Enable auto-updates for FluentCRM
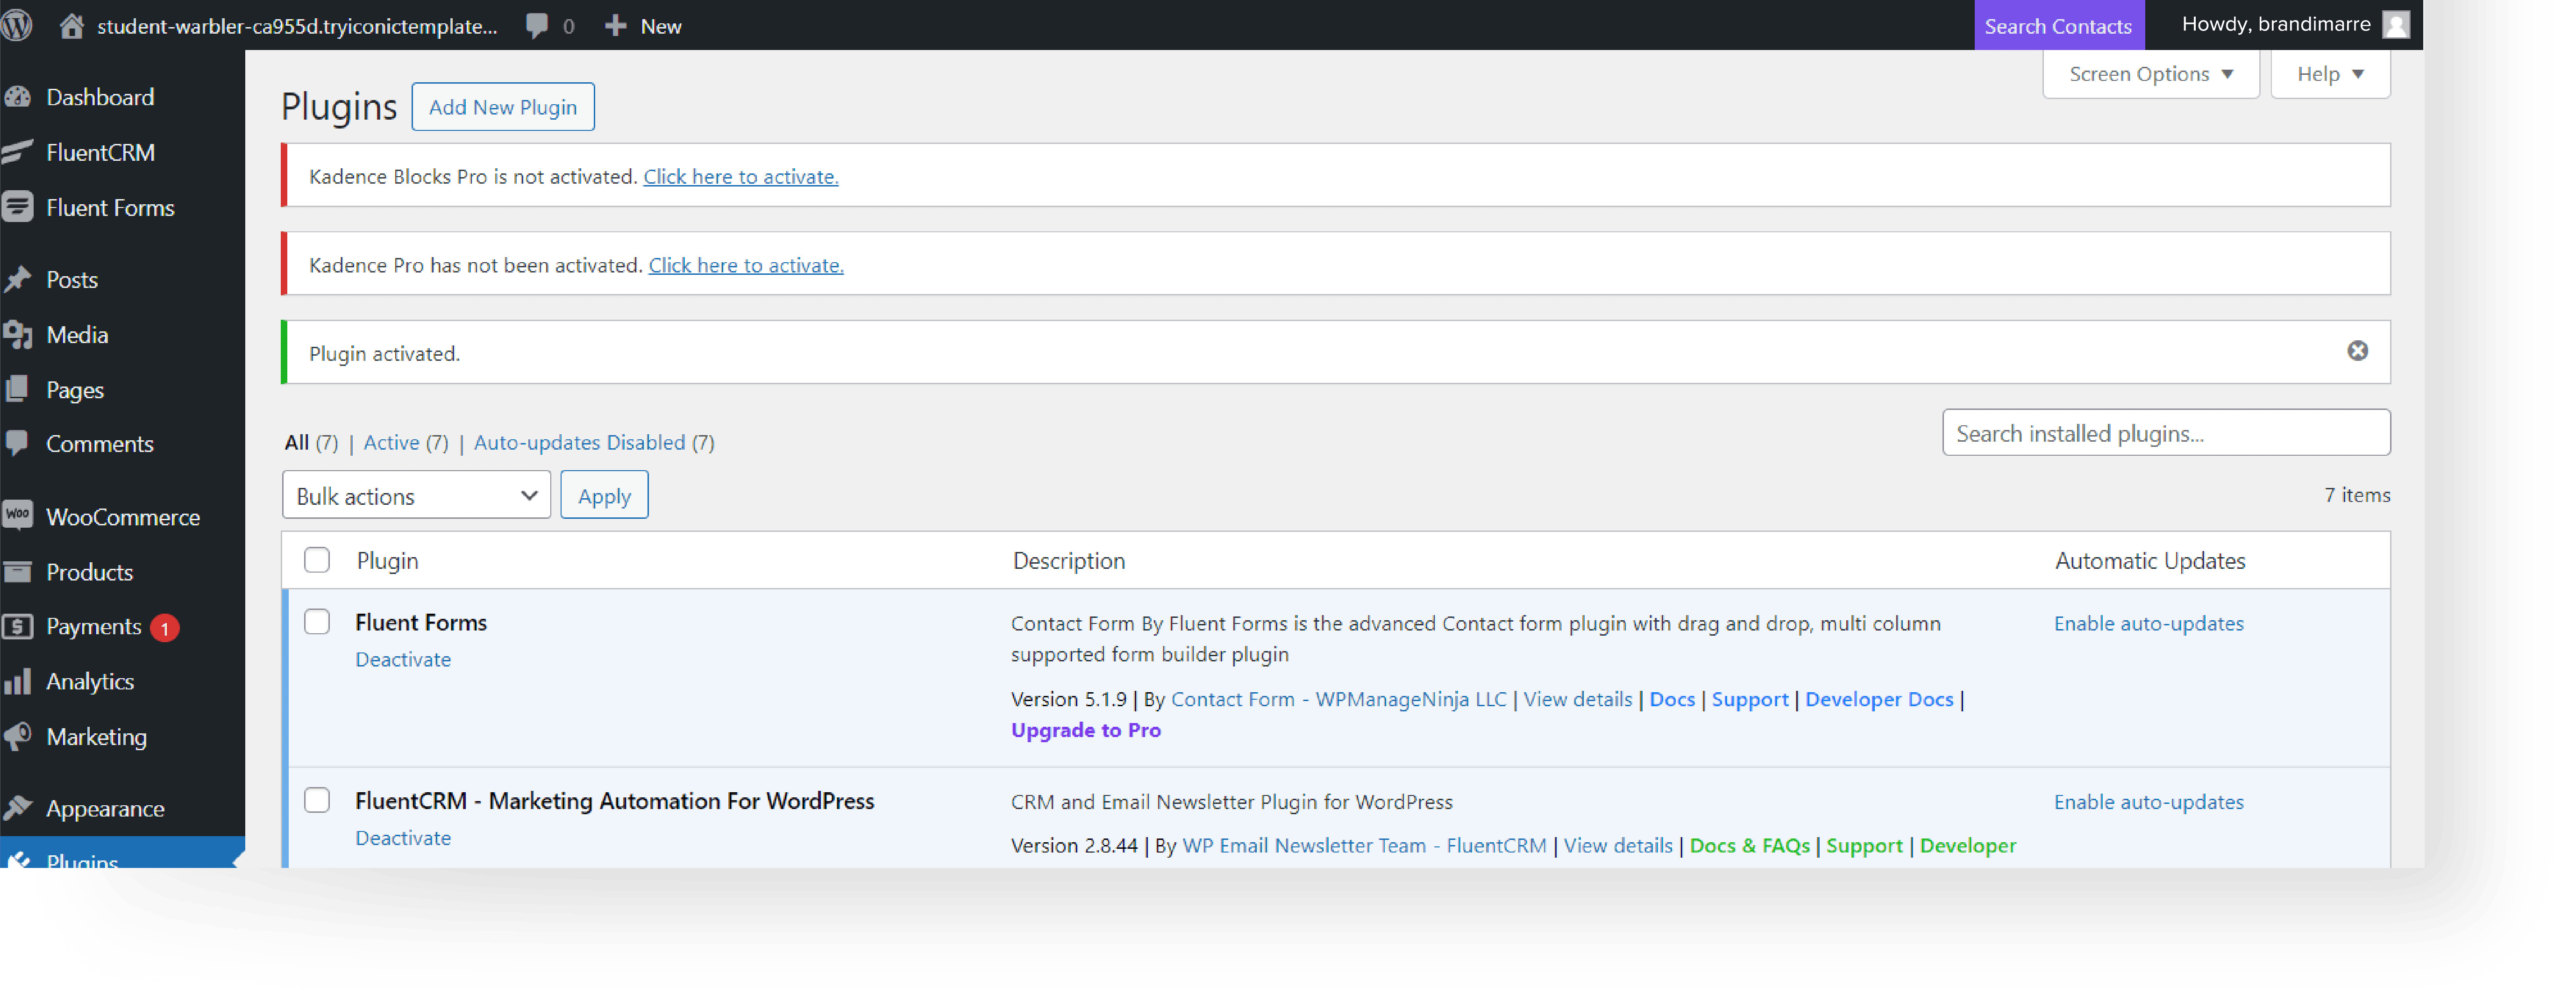This screenshot has width=2576, height=996. [x=2149, y=801]
